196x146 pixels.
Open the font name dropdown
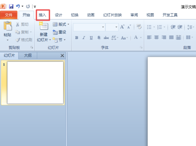103,27
